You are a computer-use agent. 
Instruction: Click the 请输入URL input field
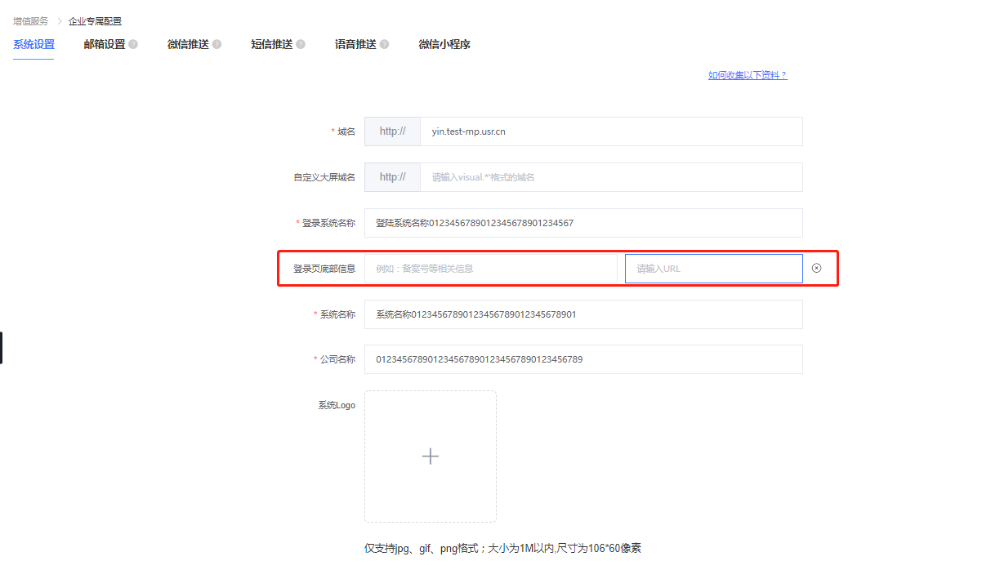click(714, 269)
